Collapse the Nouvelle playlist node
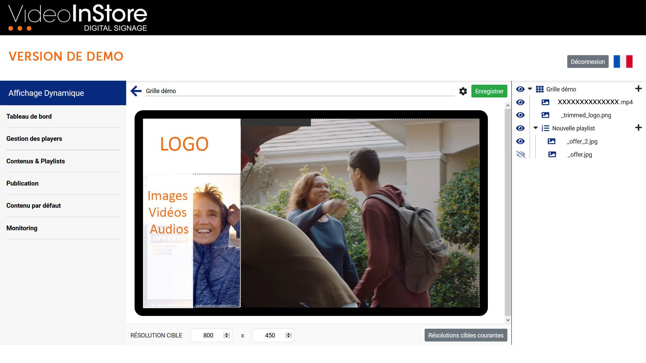Screen dimensions: 646x363 536,128
